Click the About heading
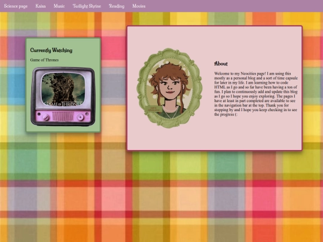 [x=221, y=63]
